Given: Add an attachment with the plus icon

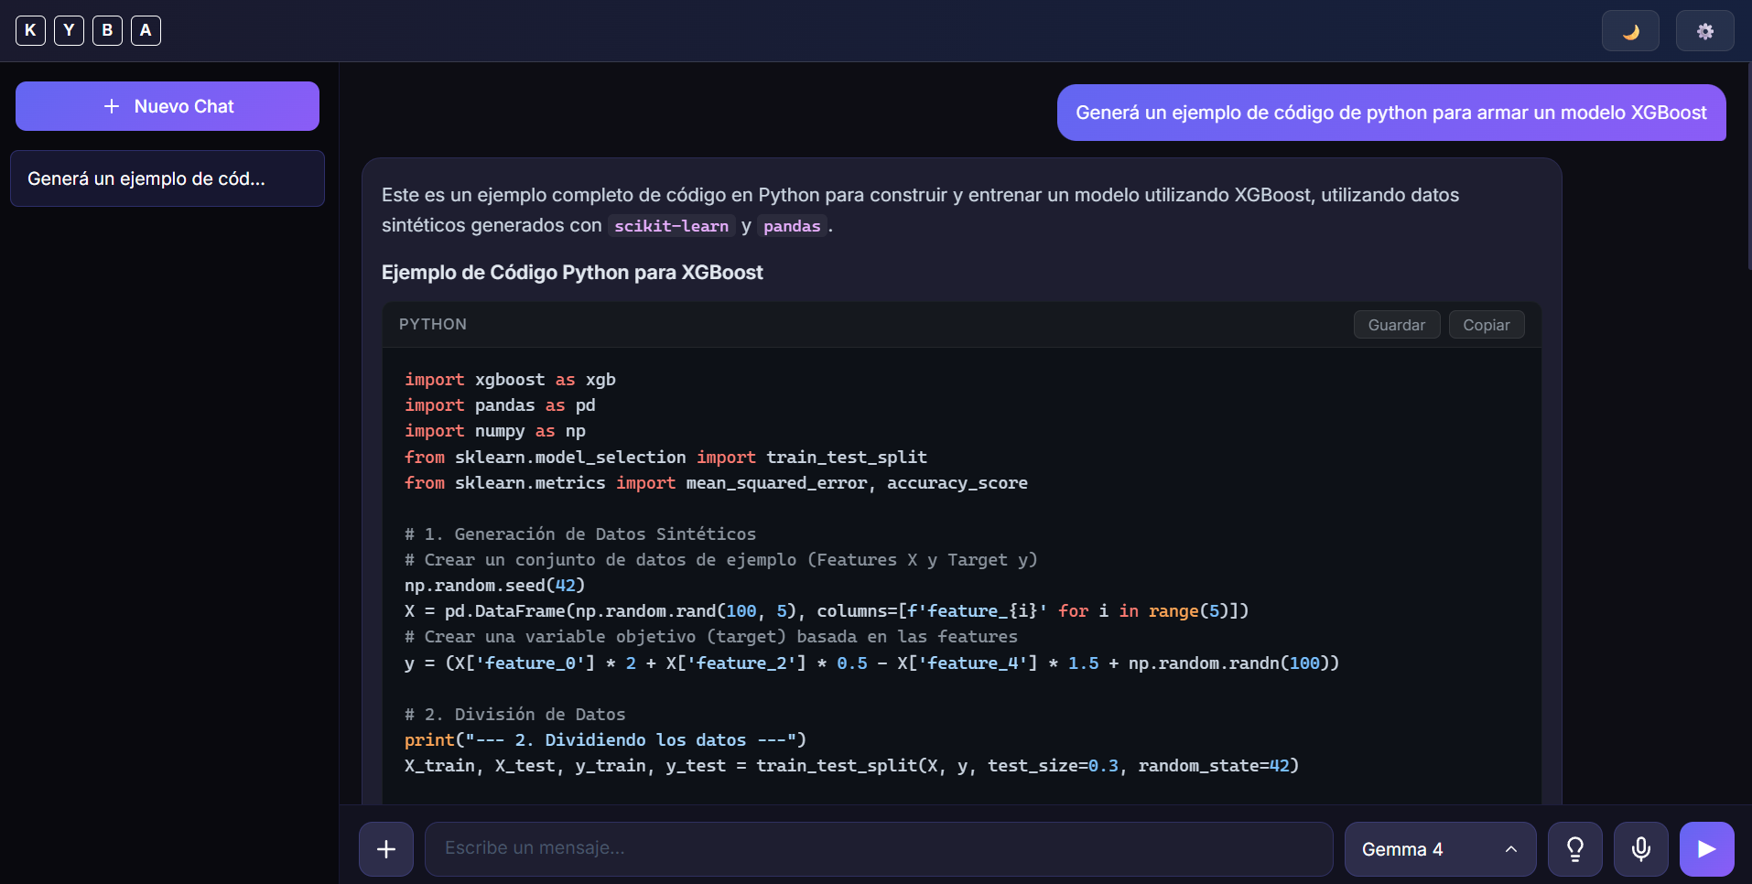Looking at the screenshot, I should (x=386, y=849).
